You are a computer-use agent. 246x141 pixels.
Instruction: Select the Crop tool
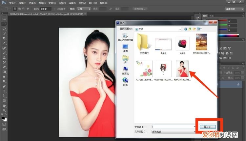point(4,38)
